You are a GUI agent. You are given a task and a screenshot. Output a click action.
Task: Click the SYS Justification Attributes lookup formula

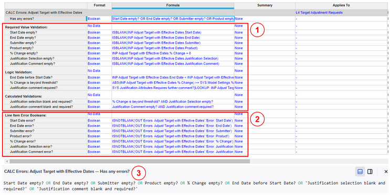pos(173,88)
